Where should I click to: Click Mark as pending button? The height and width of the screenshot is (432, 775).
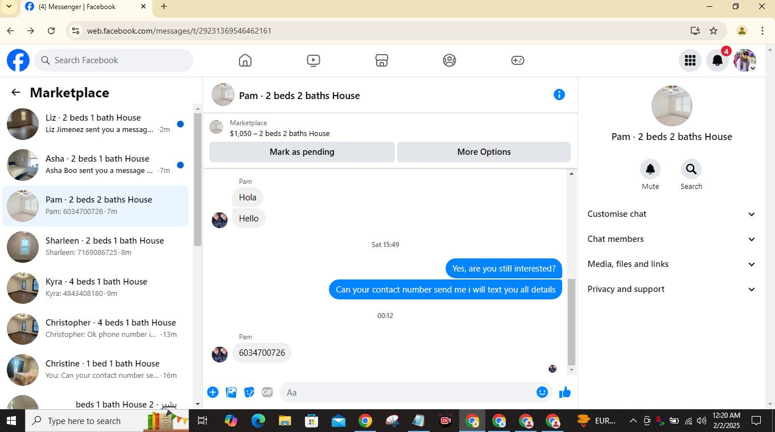302,152
